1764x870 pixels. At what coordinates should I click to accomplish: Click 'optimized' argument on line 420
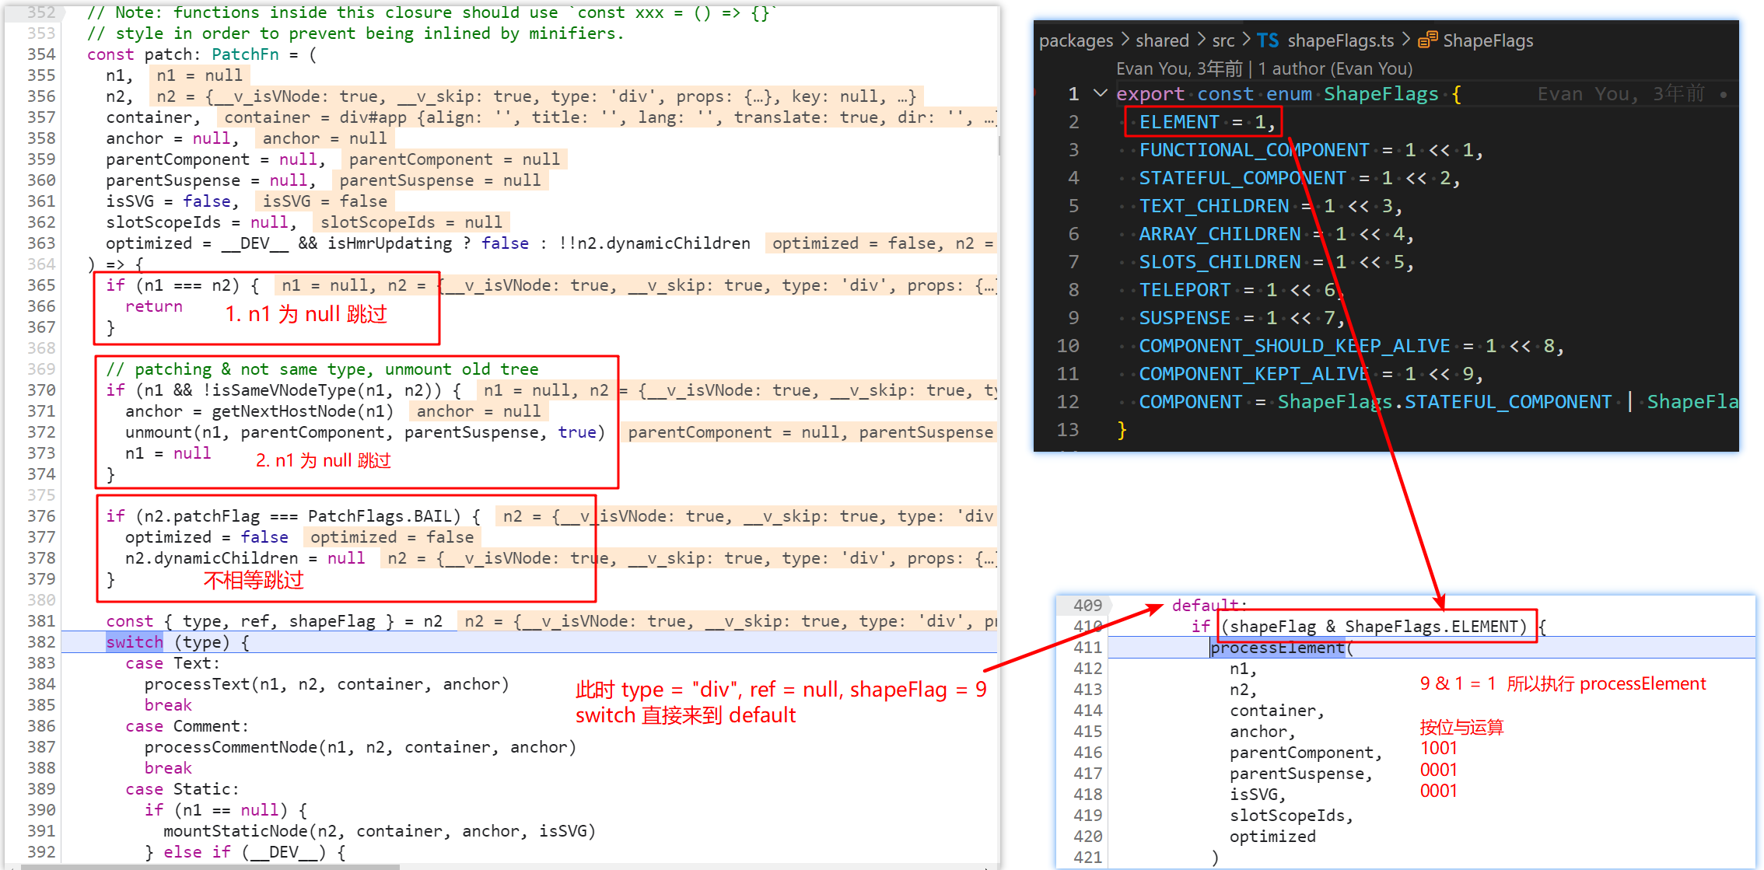pos(1272,837)
